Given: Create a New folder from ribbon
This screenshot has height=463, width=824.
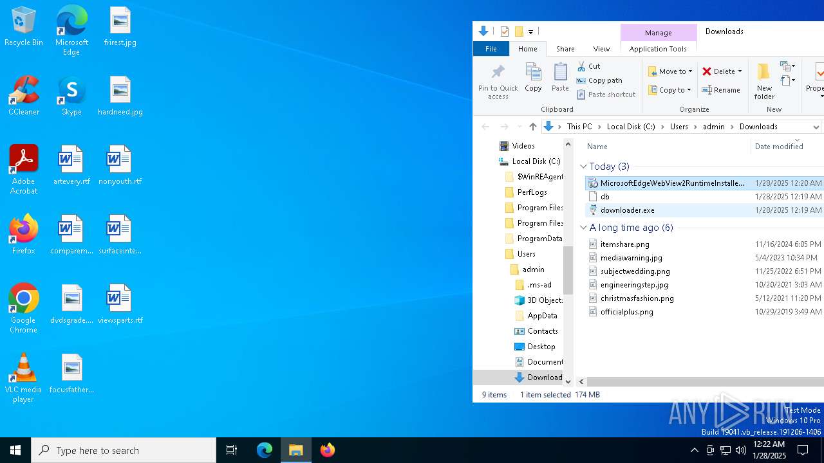Looking at the screenshot, I should [764, 80].
